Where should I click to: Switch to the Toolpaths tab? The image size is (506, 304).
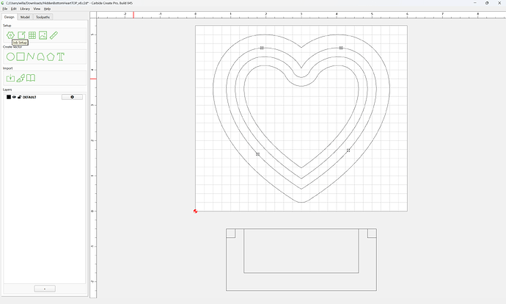coord(43,17)
